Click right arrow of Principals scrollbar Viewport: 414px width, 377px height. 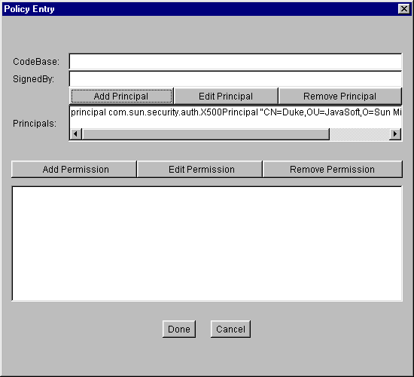[x=395, y=134]
